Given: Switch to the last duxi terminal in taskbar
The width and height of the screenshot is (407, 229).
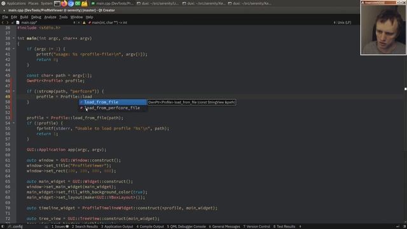Looking at the screenshot, I should (250, 4).
